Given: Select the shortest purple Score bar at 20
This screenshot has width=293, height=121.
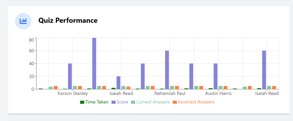Looking at the screenshot, I should (x=118, y=83).
